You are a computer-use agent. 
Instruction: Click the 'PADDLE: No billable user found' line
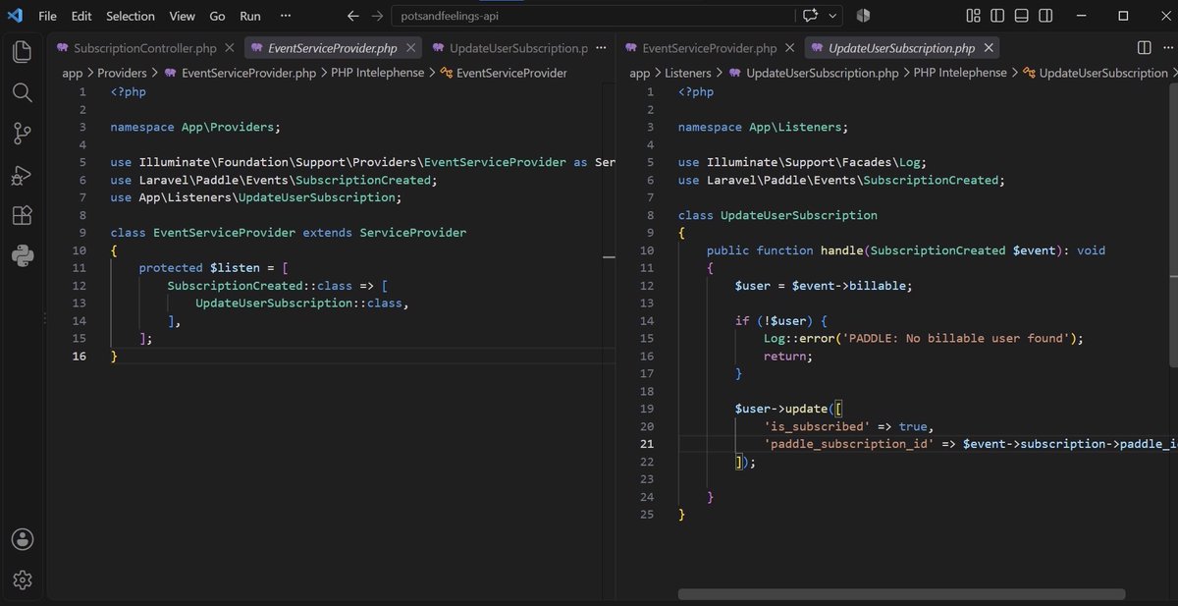[x=923, y=338]
